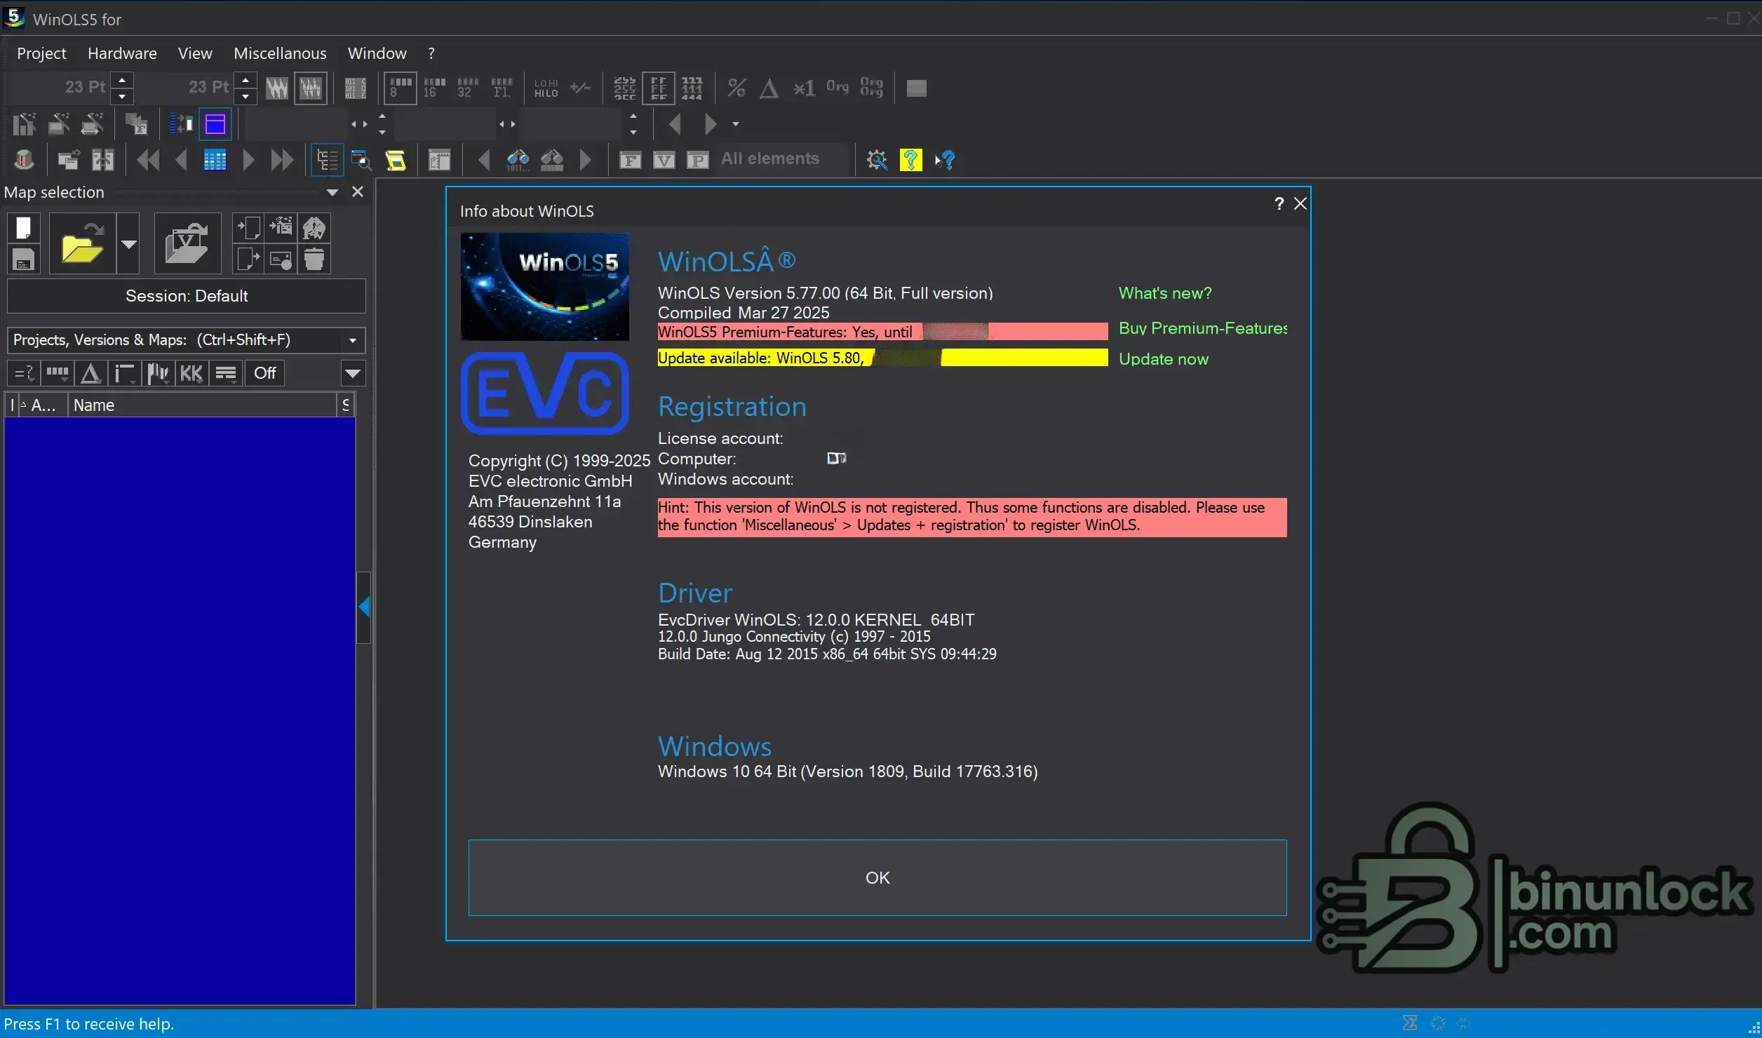Screen dimensions: 1762x1038
Task: Open the Window menu
Action: coord(377,53)
